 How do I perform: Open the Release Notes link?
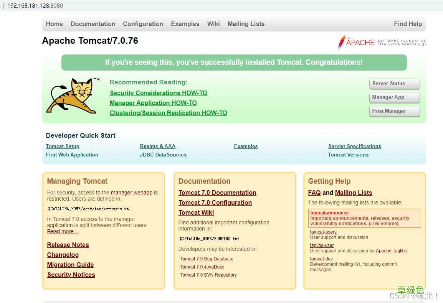click(x=68, y=245)
